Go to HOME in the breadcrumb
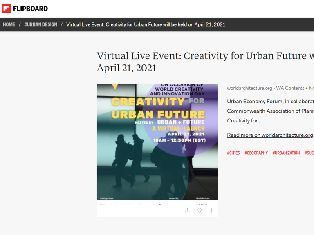 [9, 24]
